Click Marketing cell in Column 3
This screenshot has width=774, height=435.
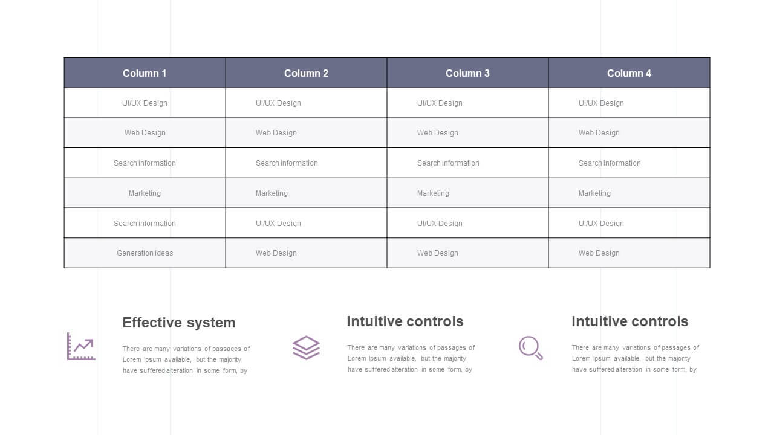(x=467, y=193)
